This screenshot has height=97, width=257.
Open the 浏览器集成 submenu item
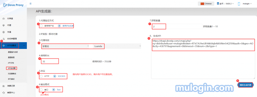[12, 74]
